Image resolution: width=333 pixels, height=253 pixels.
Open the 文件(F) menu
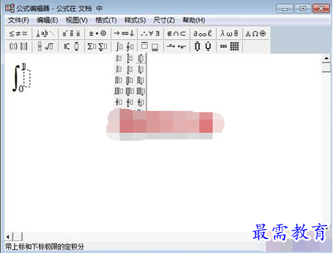(x=19, y=21)
